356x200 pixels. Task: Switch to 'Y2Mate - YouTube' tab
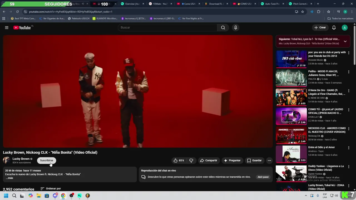[x=158, y=4]
